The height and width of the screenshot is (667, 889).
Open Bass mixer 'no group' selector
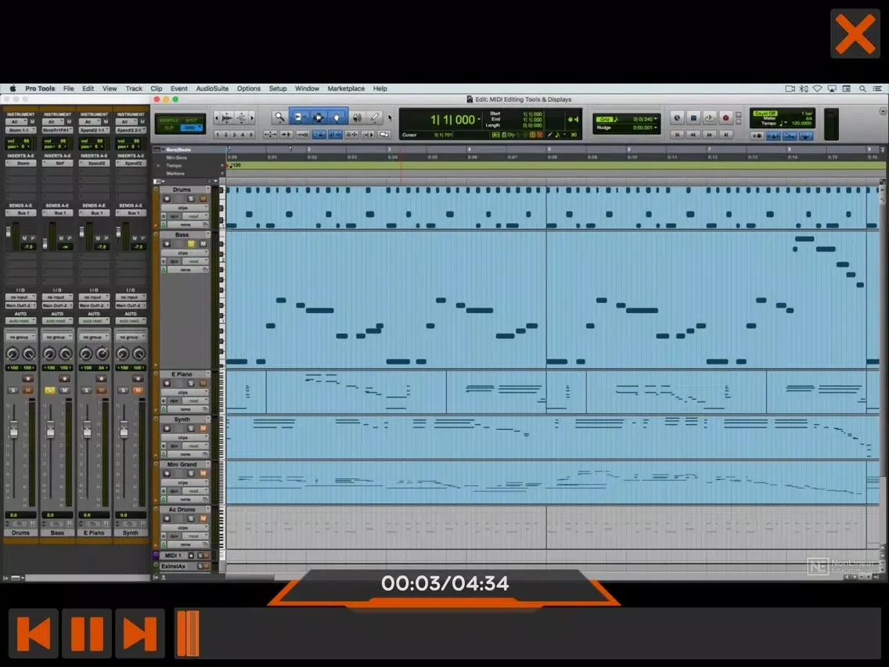click(56, 337)
